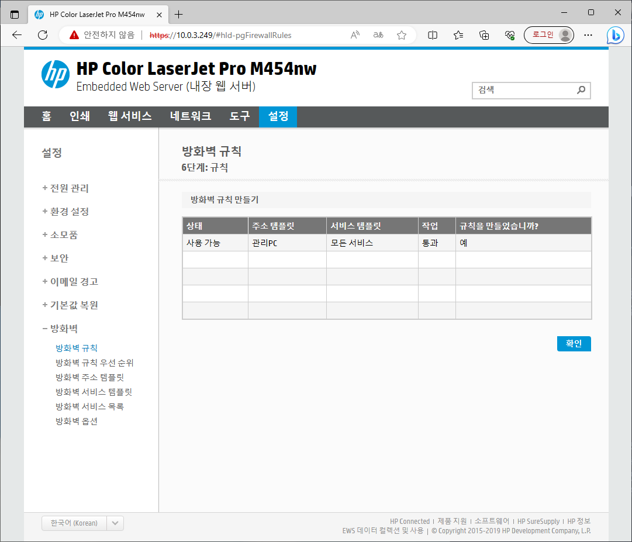632x542 pixels.
Task: Select 방화벽 규칙 in the sidebar
Action: 77,348
